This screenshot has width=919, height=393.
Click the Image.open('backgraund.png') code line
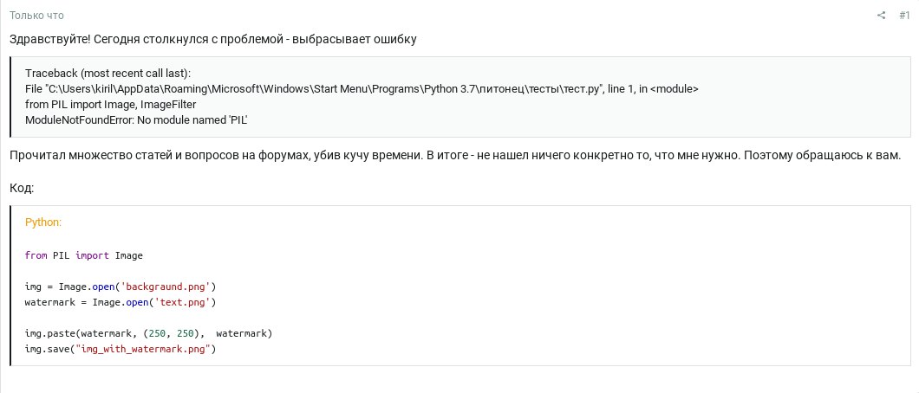(x=120, y=286)
